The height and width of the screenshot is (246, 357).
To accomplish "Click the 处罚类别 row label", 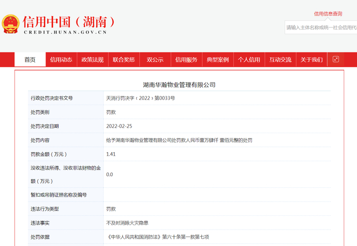I will (x=40, y=112).
